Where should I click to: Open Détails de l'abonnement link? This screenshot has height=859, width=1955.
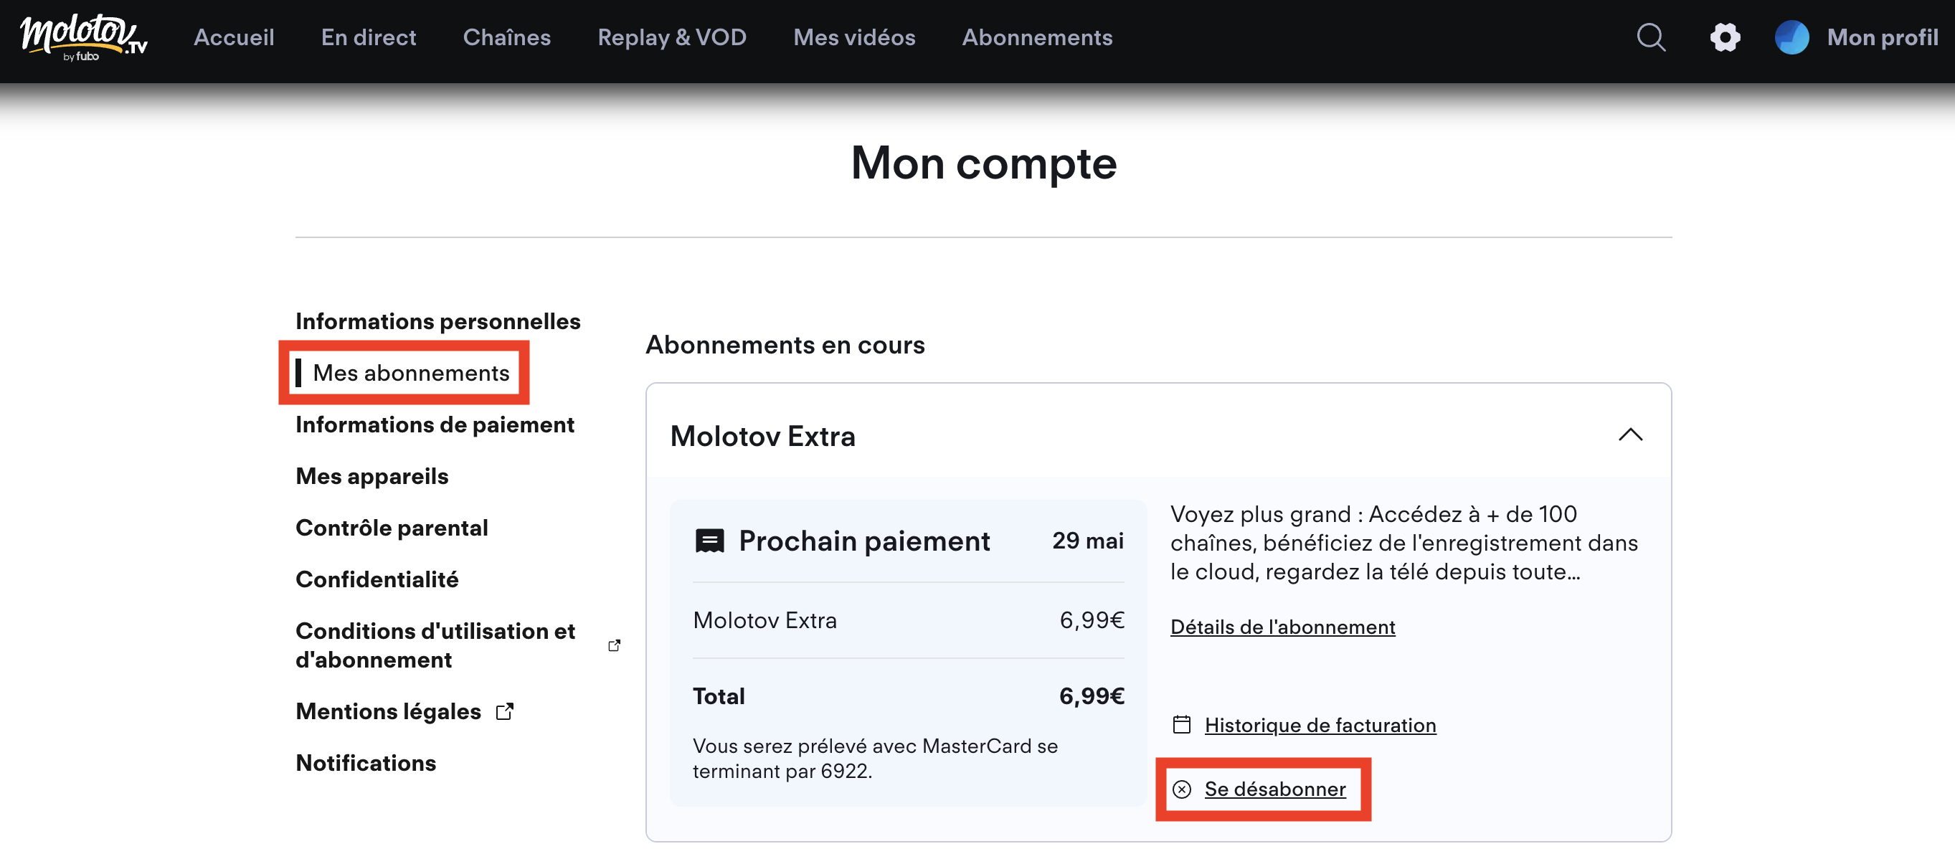(1282, 627)
